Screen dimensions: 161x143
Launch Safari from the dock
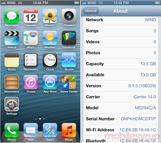50,130
